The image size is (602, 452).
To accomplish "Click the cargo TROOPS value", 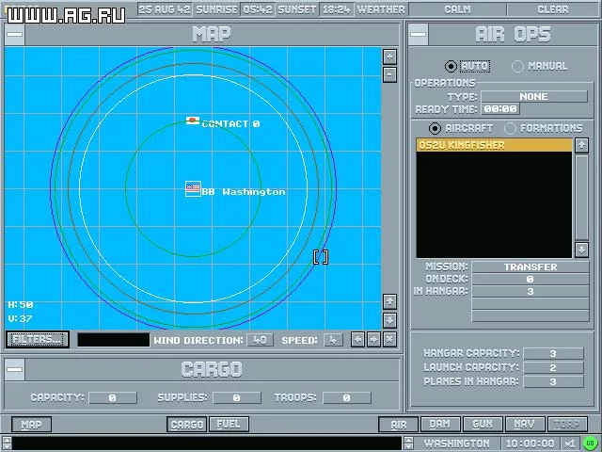I will coord(347,397).
